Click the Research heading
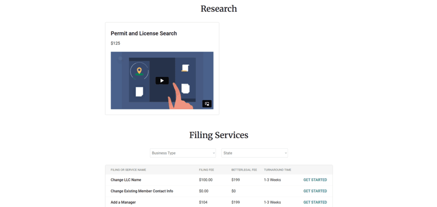437x207 pixels. coord(219,9)
